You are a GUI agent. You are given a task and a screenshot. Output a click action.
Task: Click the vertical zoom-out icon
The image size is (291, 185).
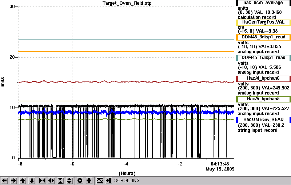(x=69, y=180)
